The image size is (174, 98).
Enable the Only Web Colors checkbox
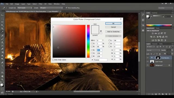[x=53, y=60]
